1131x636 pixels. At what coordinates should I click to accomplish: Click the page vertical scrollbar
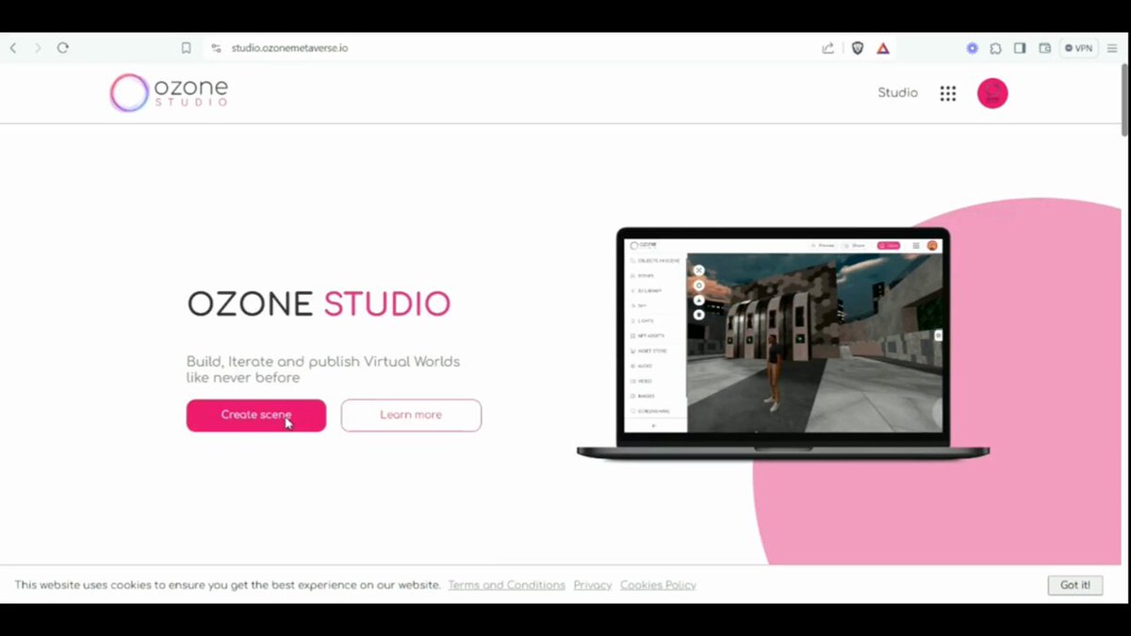click(x=1124, y=99)
